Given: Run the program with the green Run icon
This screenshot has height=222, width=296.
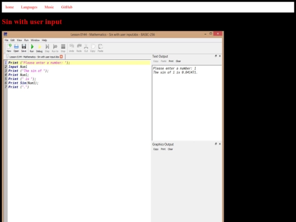Looking at the screenshot, I should point(32,48).
